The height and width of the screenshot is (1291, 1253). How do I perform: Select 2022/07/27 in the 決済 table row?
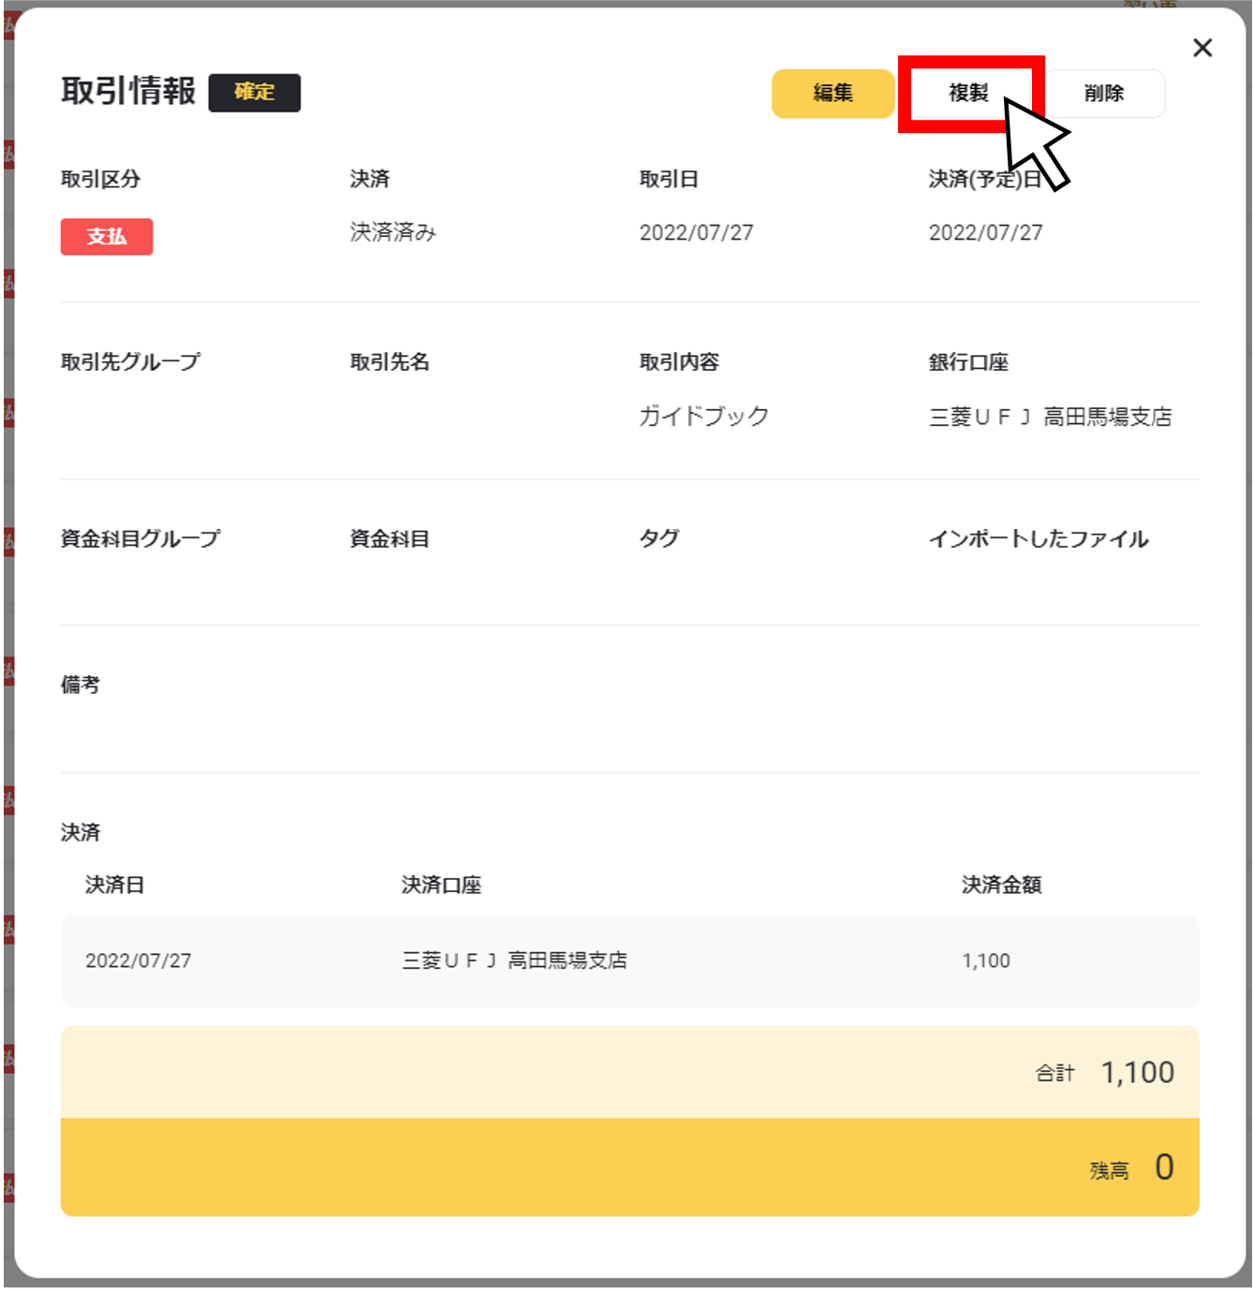(x=139, y=961)
